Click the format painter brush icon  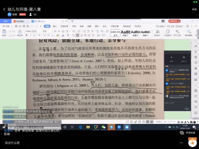pyautogui.click(x=20, y=33)
